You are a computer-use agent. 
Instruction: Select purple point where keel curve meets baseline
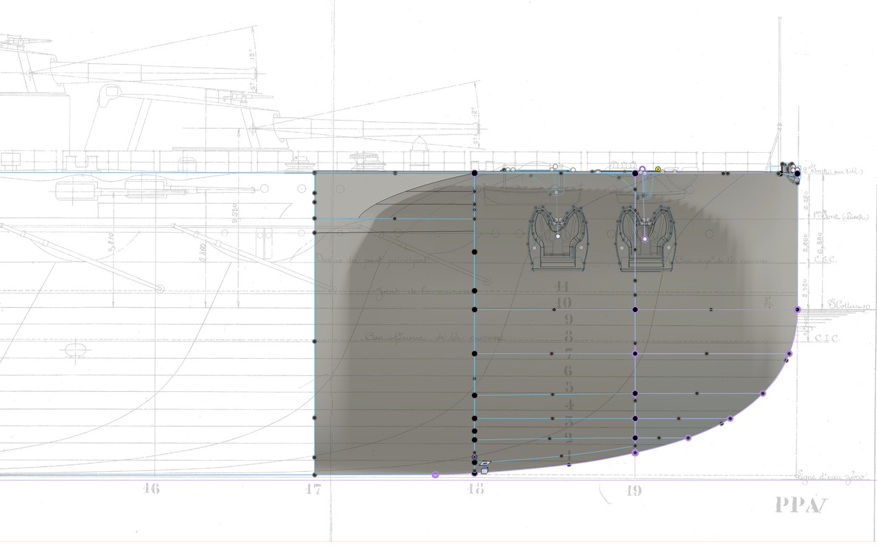point(435,475)
